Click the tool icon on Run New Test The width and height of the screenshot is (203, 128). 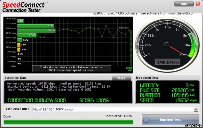147,119
